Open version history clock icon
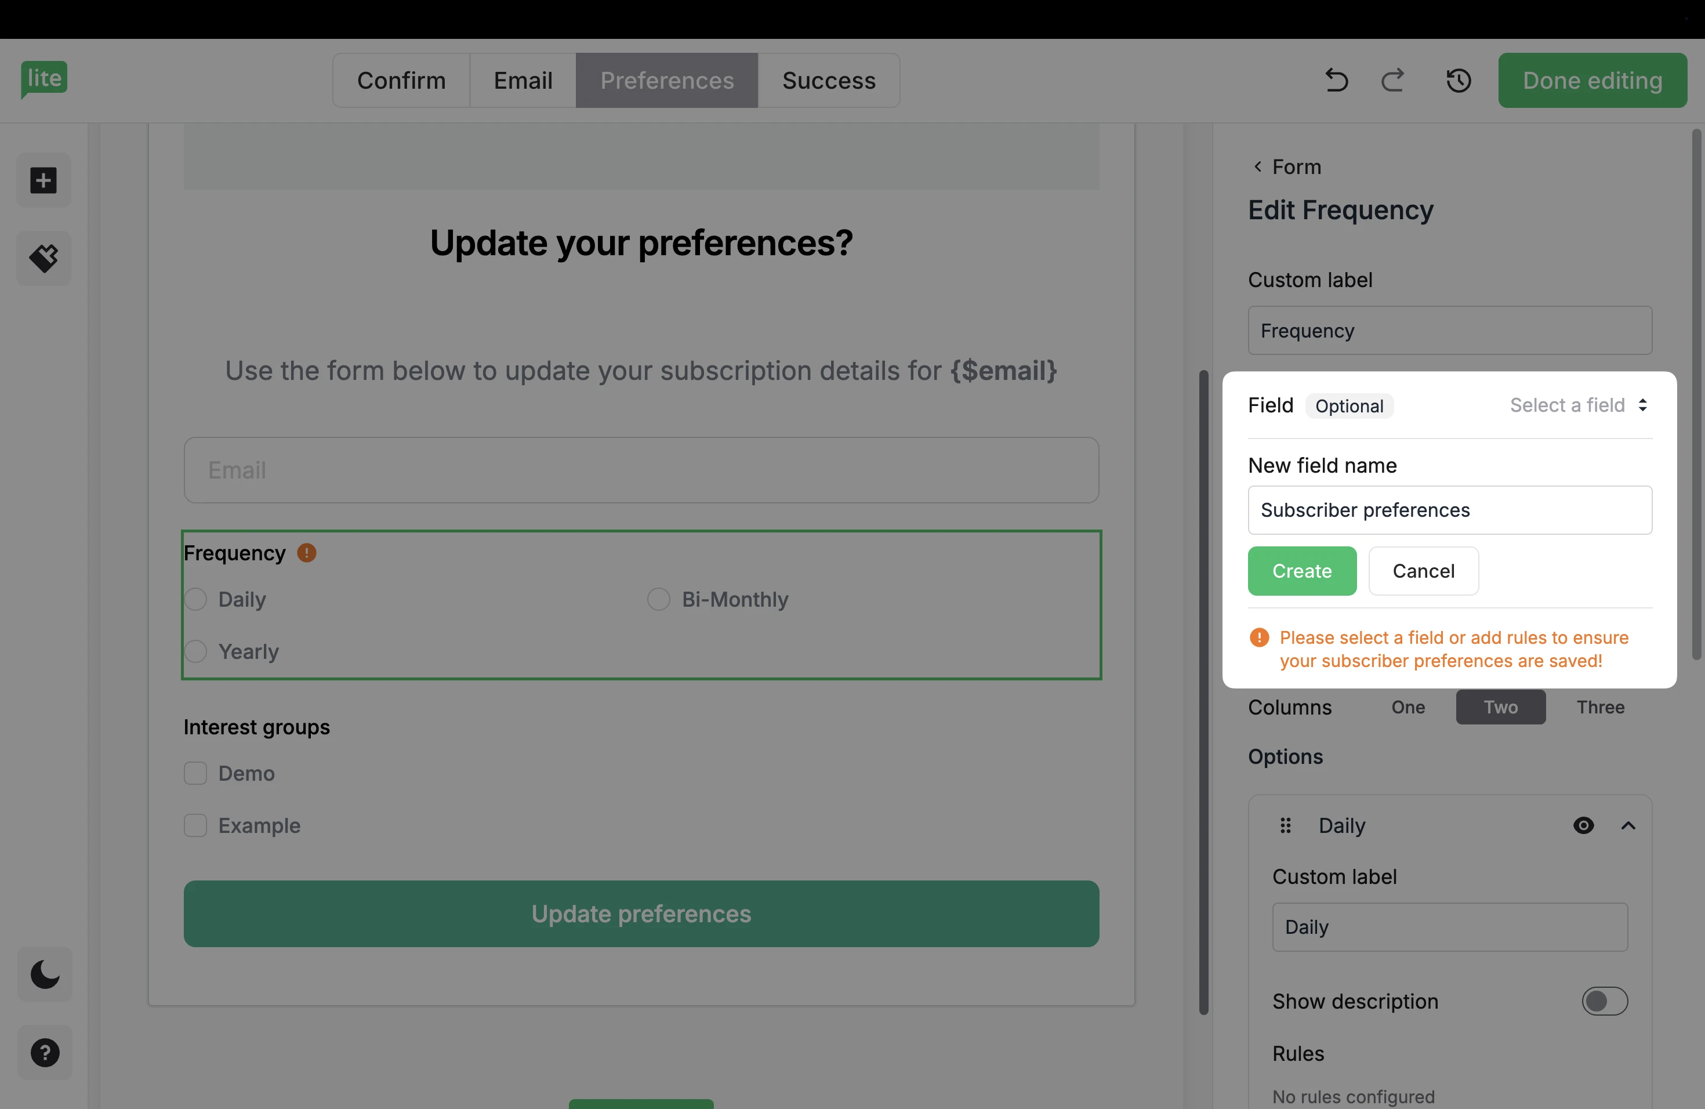This screenshot has width=1705, height=1109. [x=1459, y=80]
